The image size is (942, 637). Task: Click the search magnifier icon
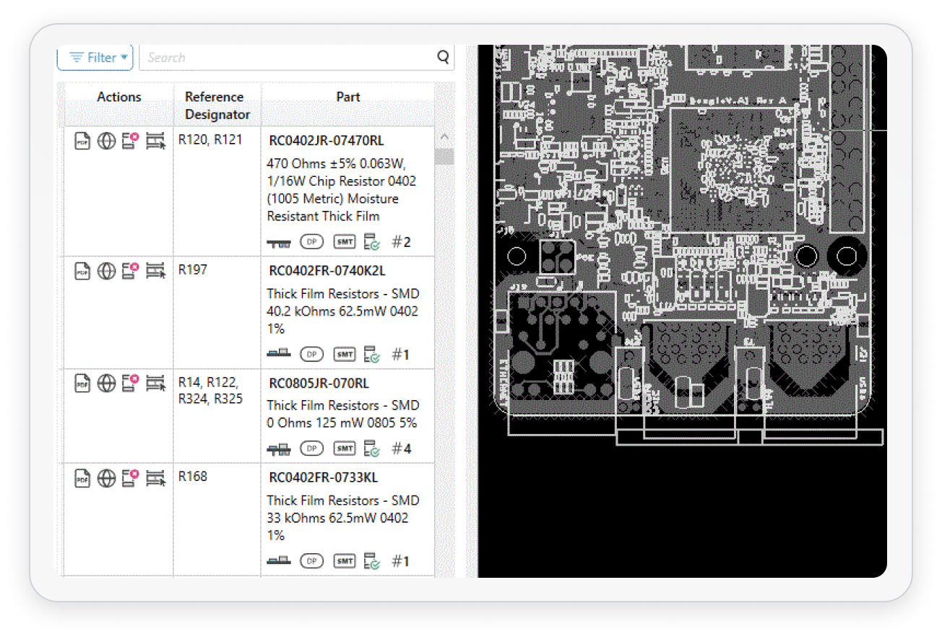pyautogui.click(x=444, y=58)
